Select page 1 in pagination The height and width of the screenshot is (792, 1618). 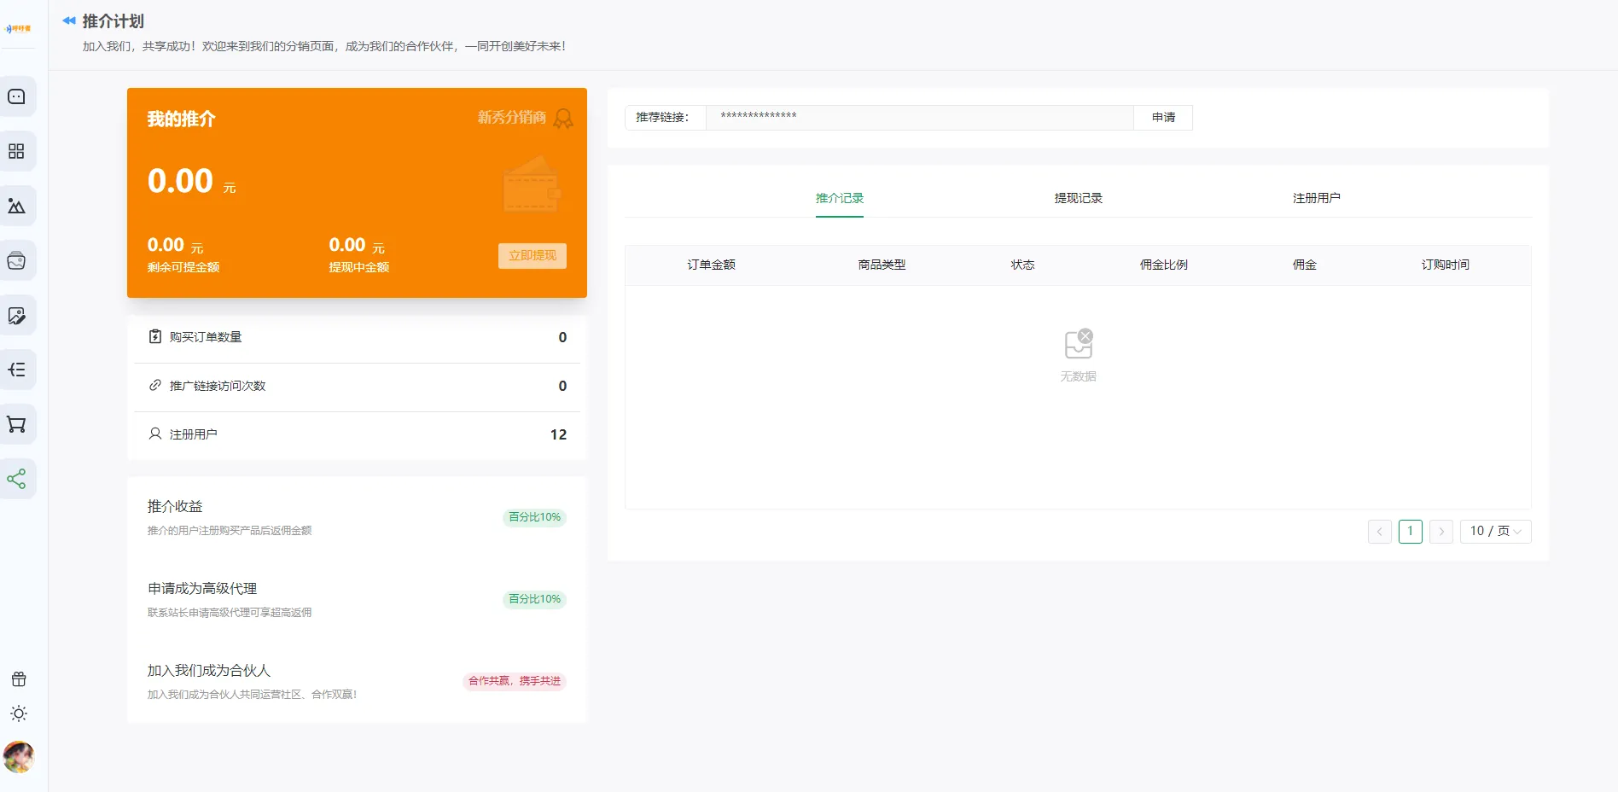1410,531
